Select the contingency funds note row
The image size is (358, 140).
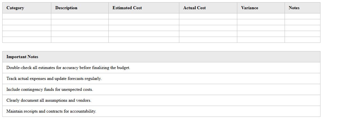[50, 89]
